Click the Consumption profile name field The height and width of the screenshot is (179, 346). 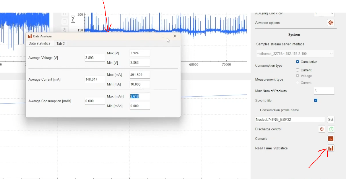coord(290,120)
